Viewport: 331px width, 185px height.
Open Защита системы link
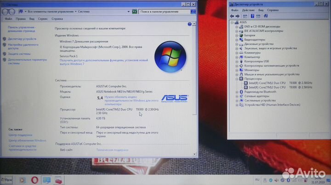pyautogui.click(x=19, y=54)
